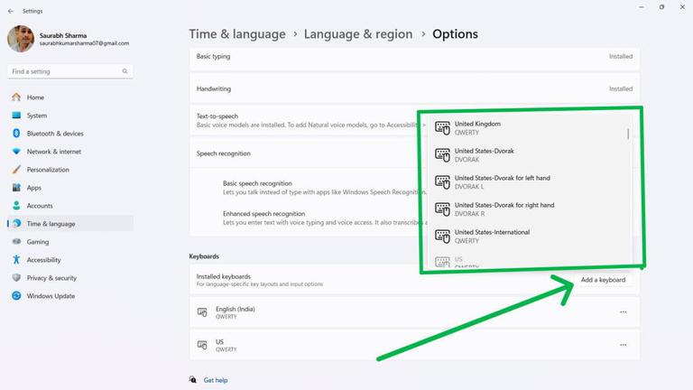Open the Get help link
This screenshot has width=693, height=390.
click(x=216, y=380)
